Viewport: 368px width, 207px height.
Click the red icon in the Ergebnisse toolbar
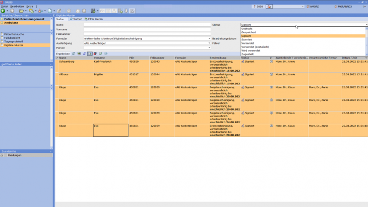coord(95,53)
